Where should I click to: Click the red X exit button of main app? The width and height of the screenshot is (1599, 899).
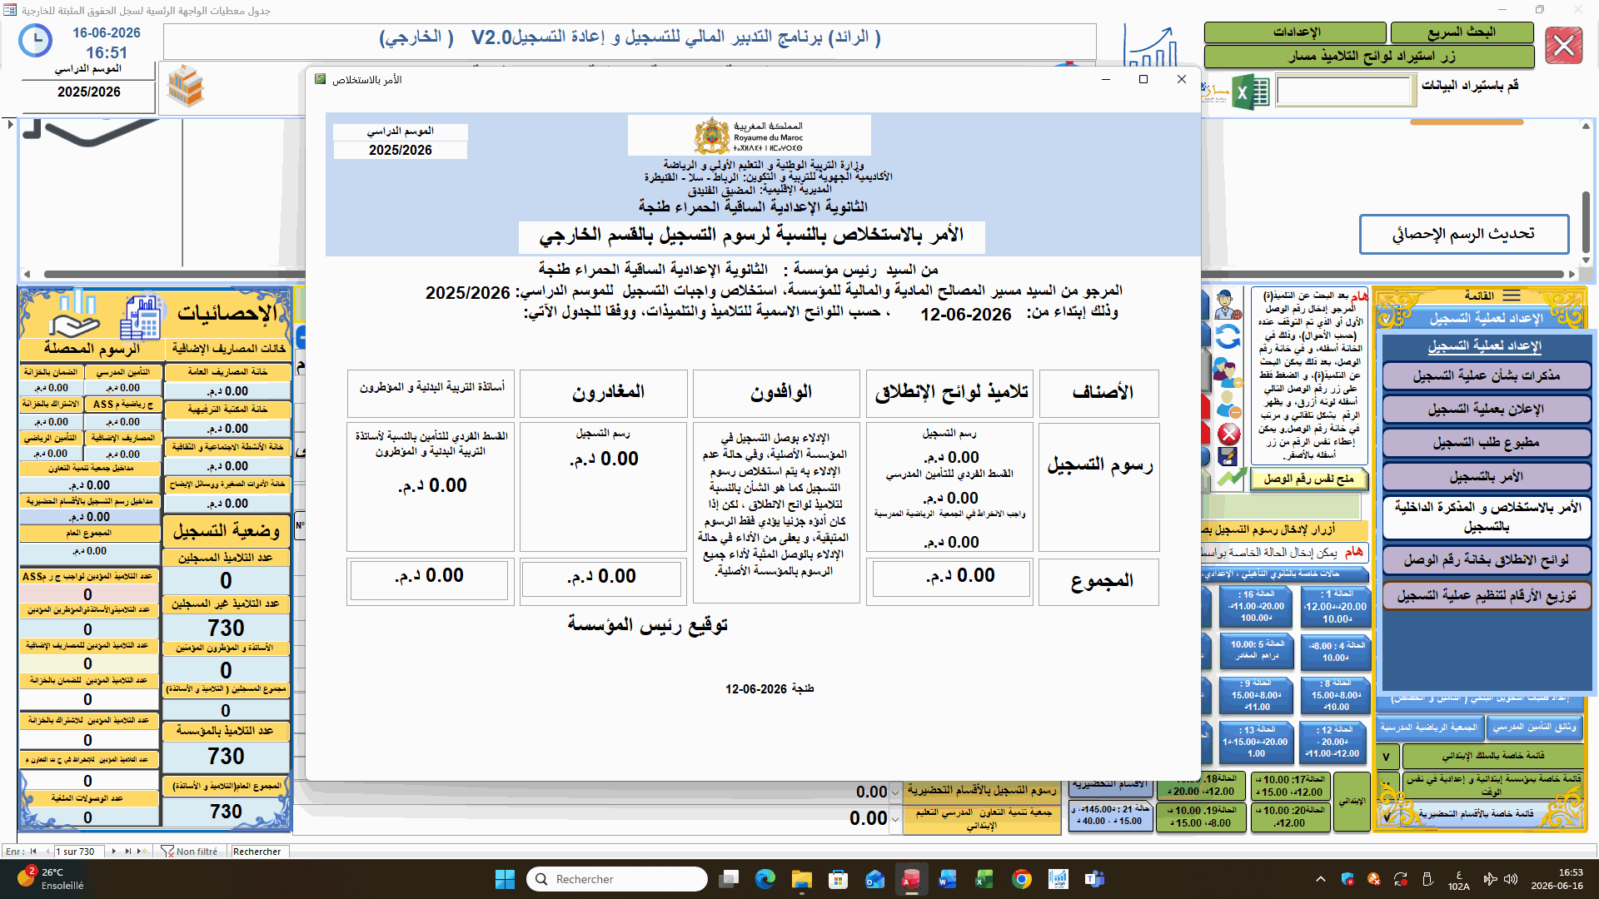coord(1564,46)
